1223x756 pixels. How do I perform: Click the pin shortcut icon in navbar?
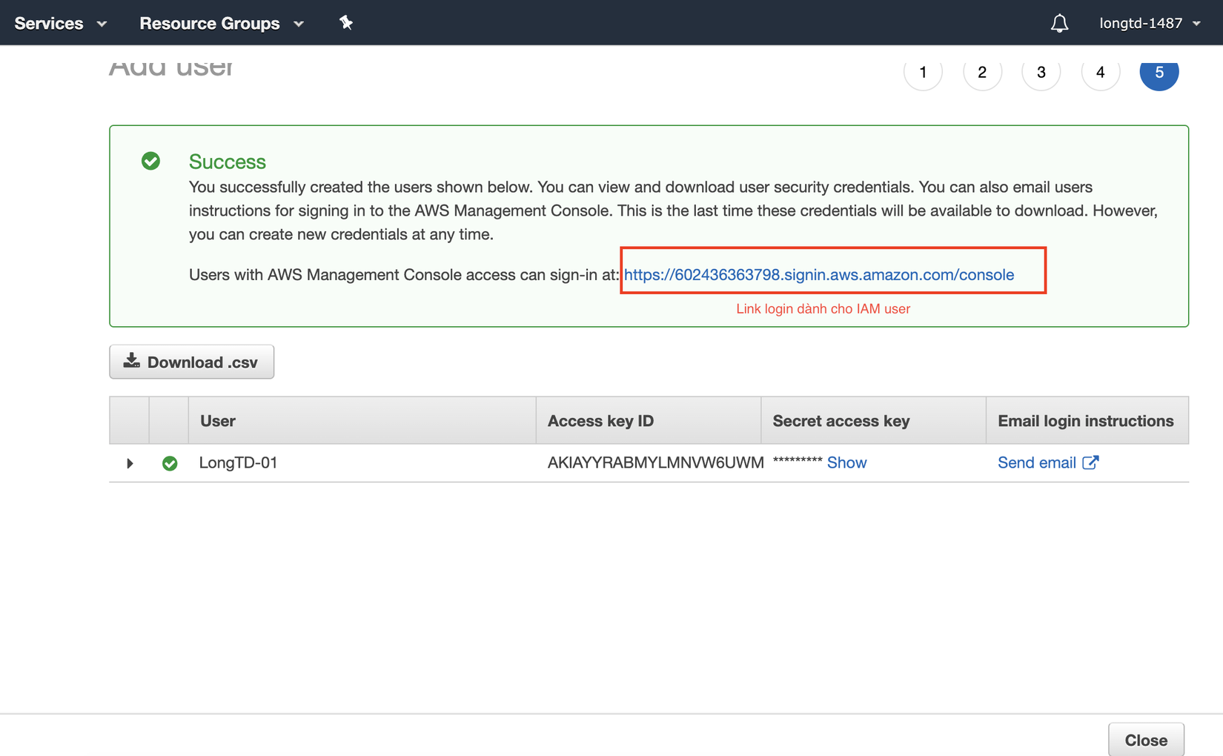coord(346,23)
